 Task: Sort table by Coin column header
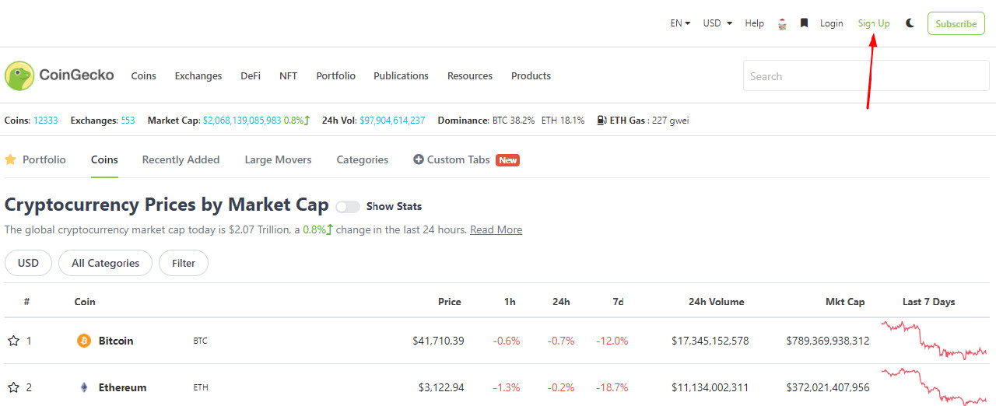pyautogui.click(x=85, y=302)
